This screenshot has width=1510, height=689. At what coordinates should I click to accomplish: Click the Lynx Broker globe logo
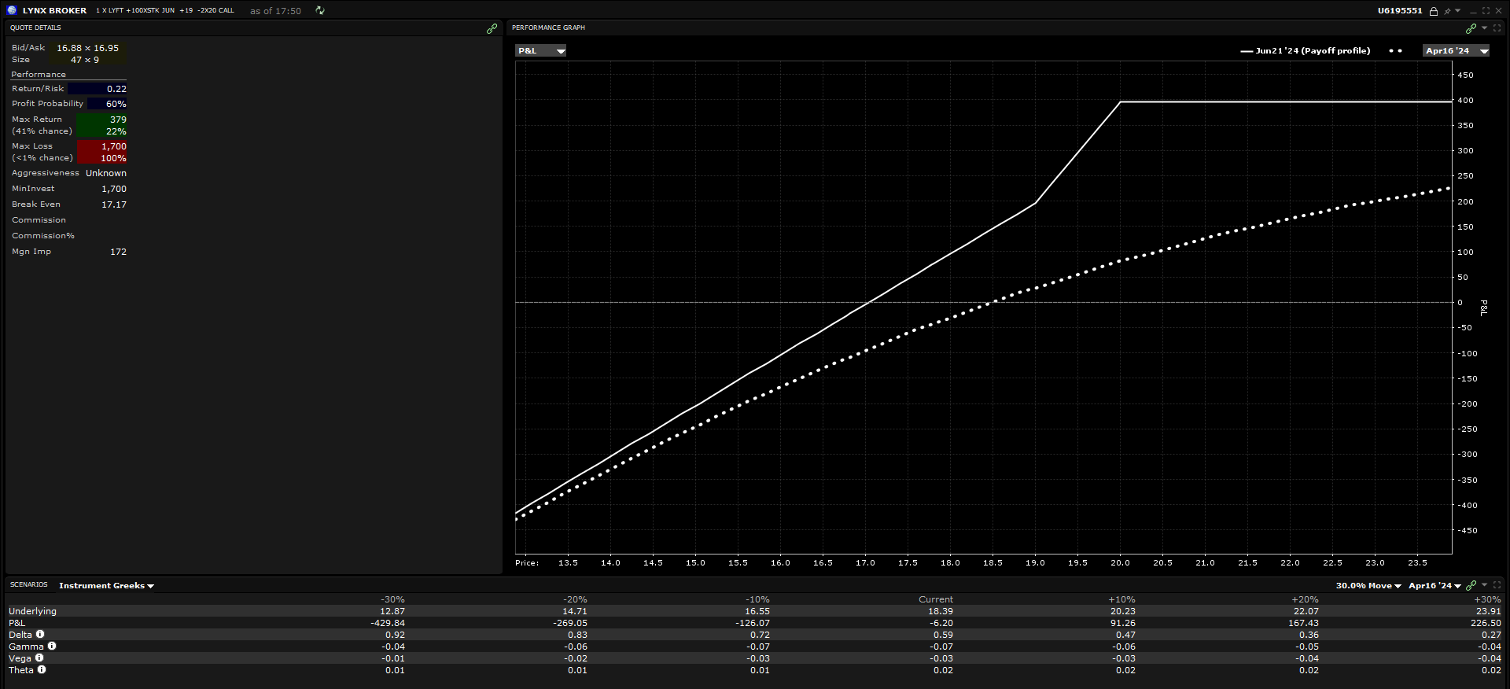(x=12, y=10)
